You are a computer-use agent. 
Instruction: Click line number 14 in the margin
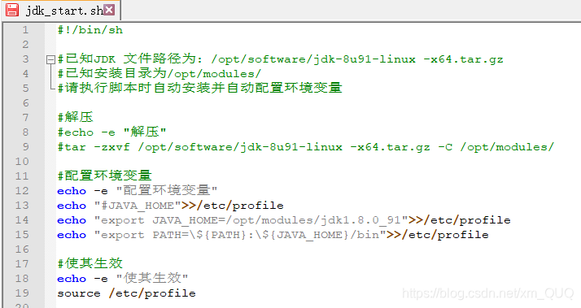(22, 220)
